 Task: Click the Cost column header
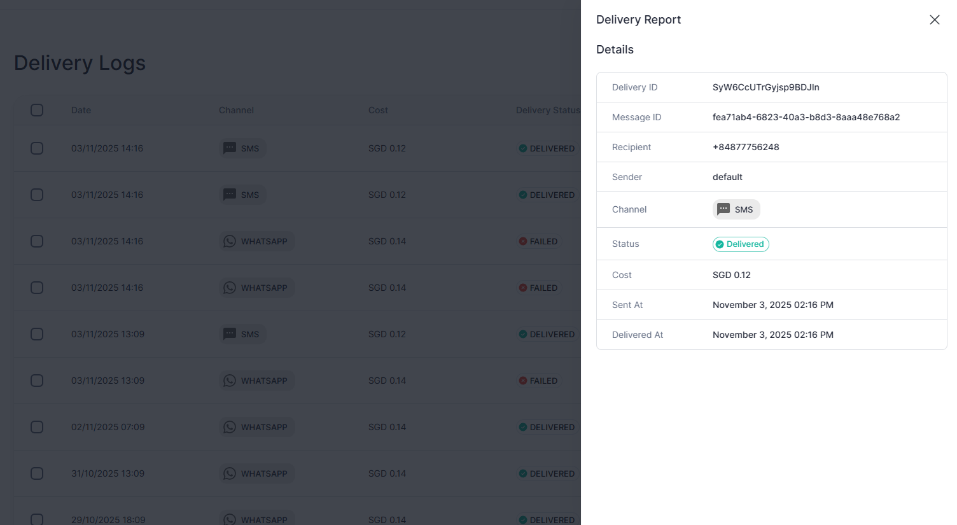378,110
